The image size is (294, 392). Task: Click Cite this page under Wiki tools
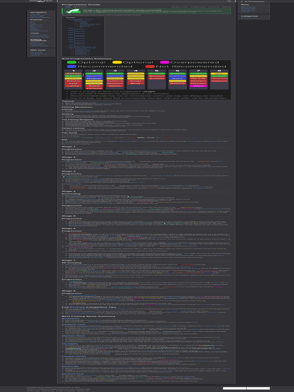tap(36, 53)
